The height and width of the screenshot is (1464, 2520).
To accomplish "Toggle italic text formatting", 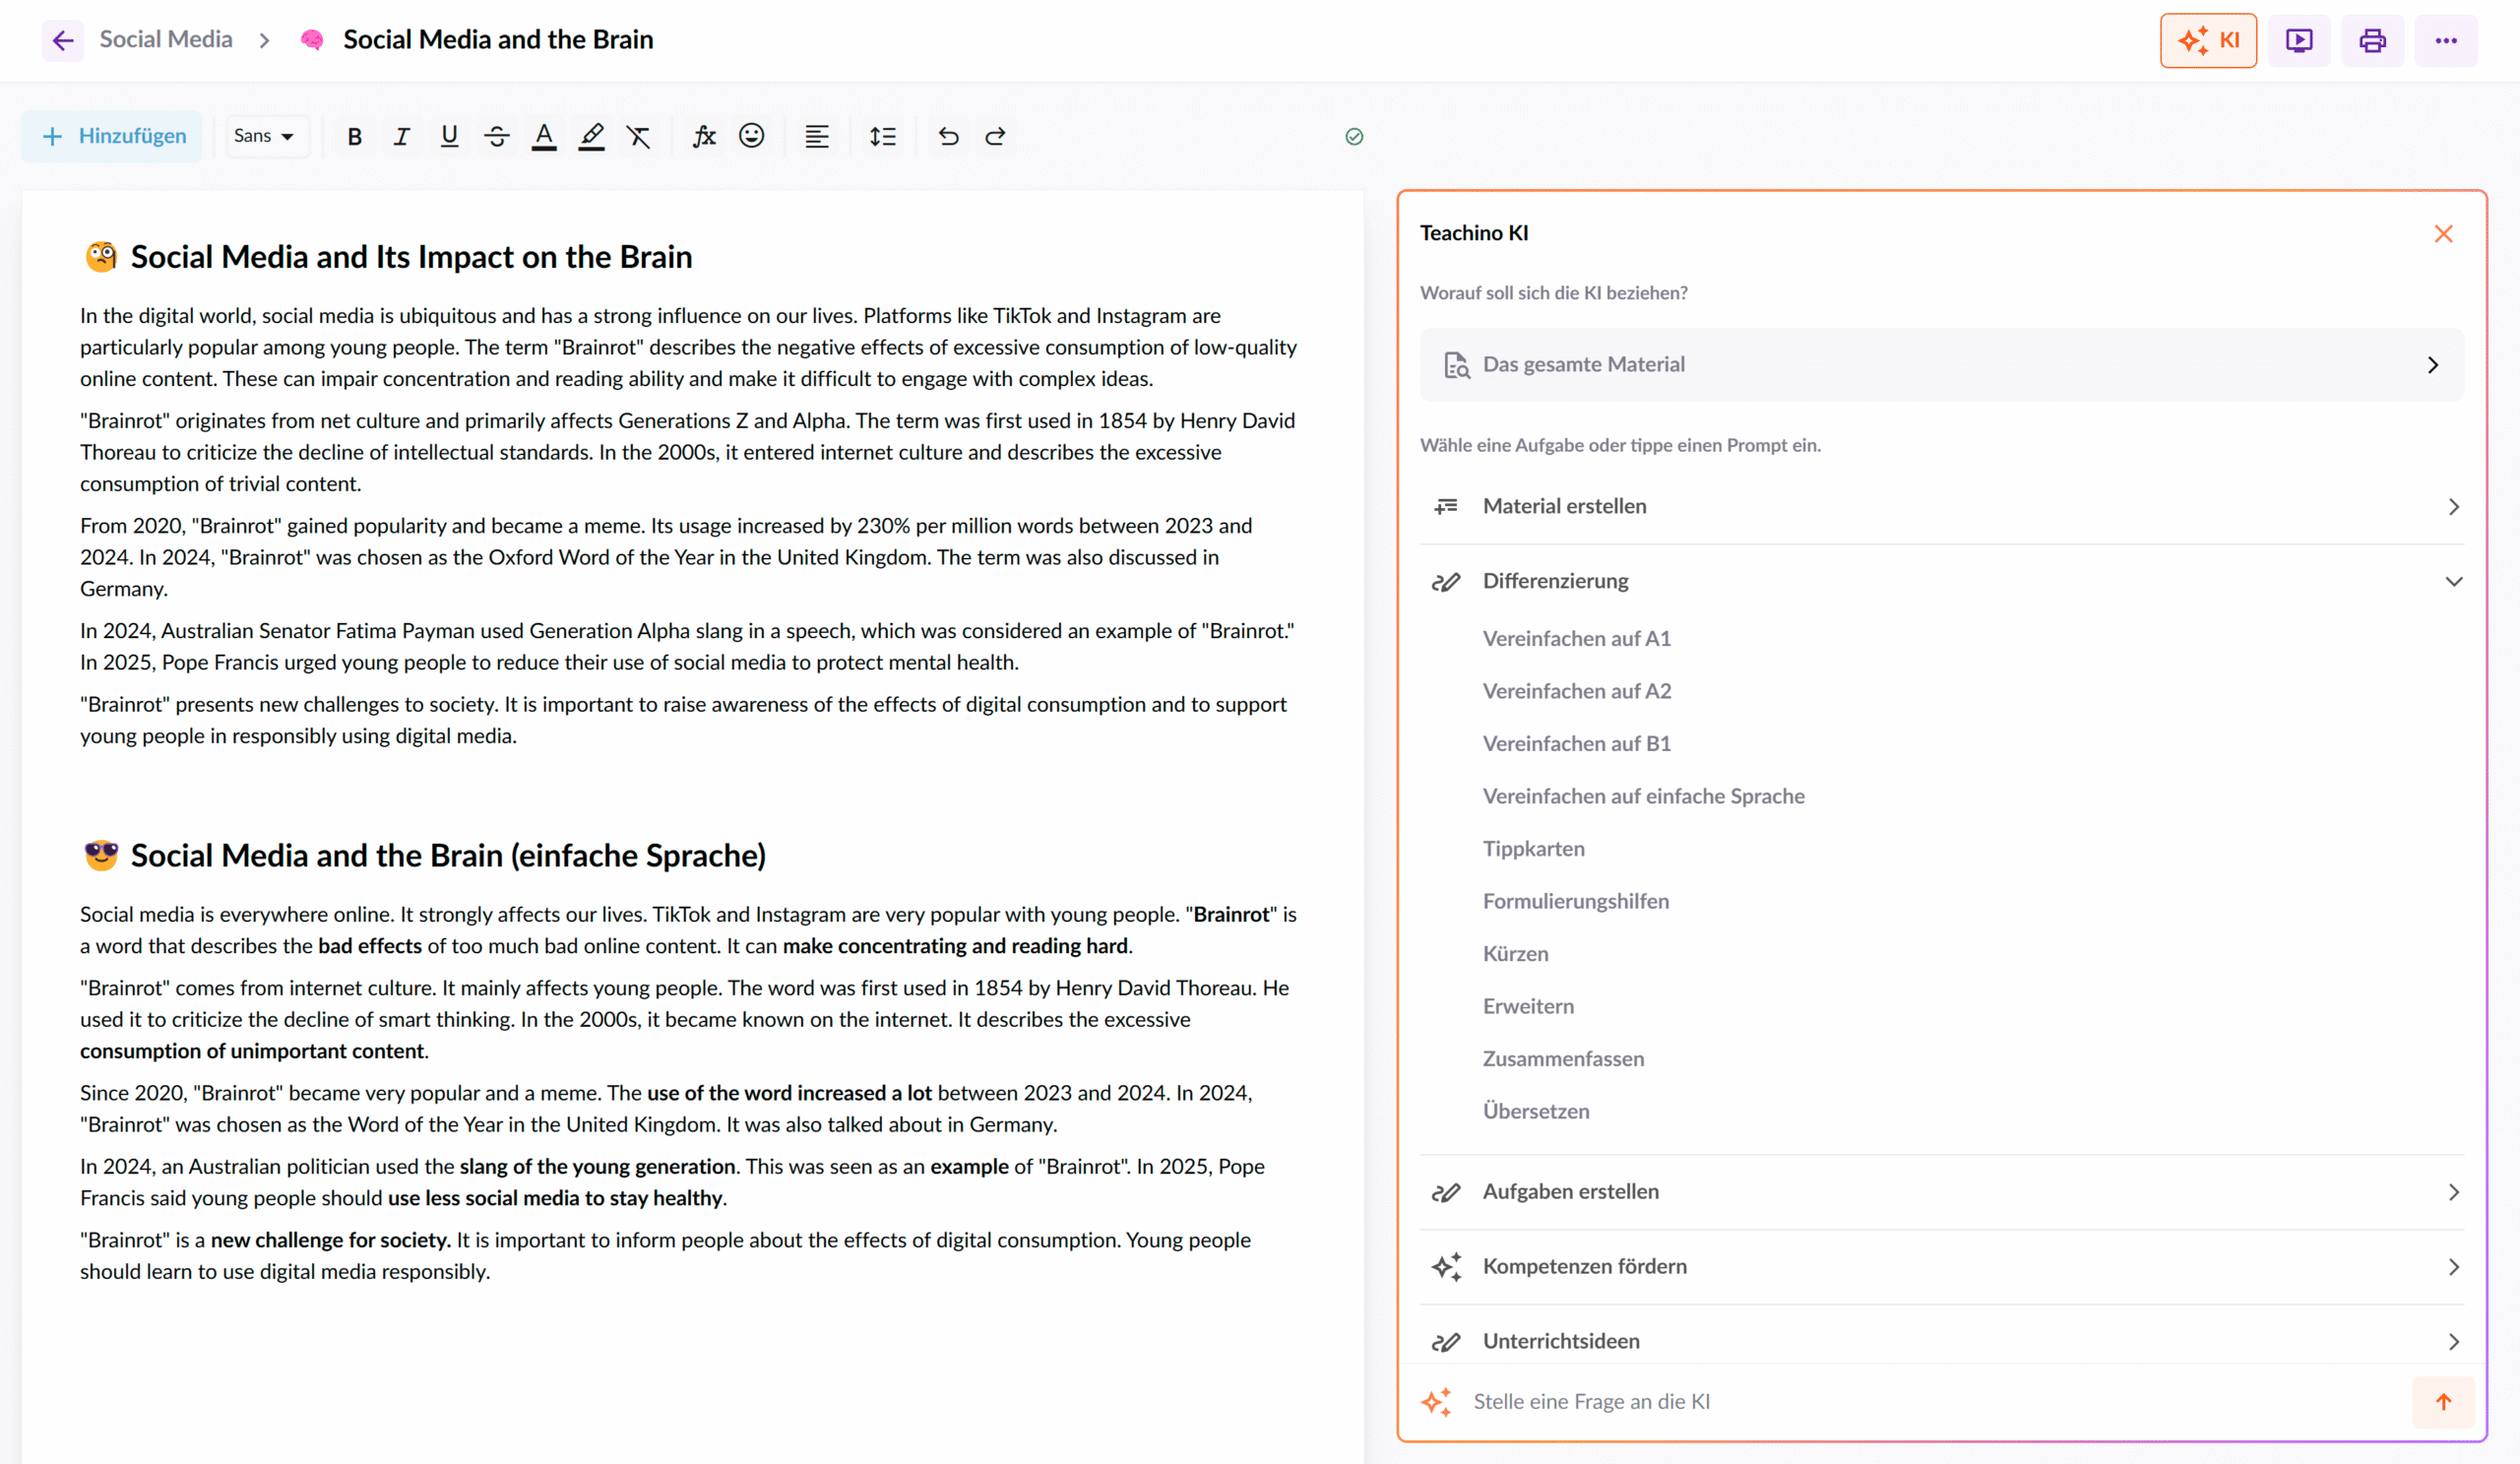I will pyautogui.click(x=401, y=137).
